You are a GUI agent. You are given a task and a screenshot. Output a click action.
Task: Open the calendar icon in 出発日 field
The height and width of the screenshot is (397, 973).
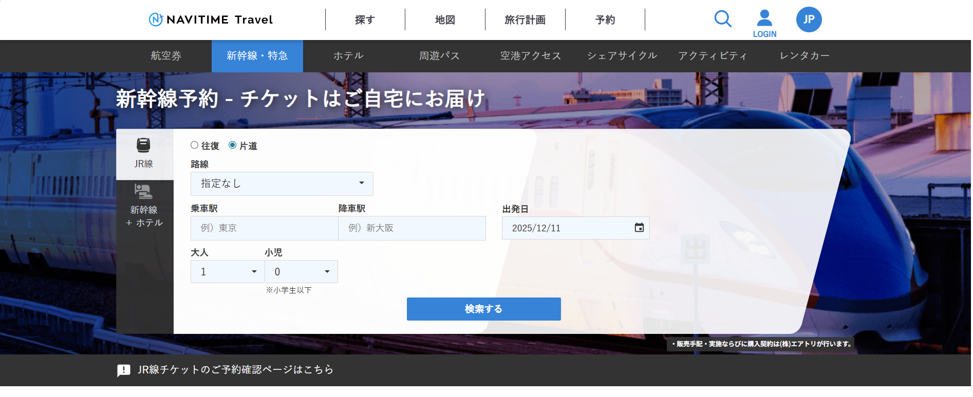click(639, 228)
